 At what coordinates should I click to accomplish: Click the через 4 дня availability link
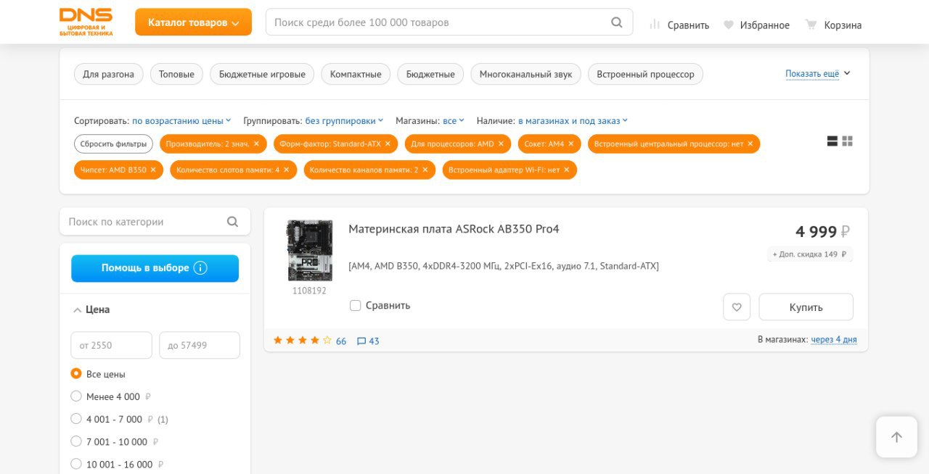click(x=834, y=339)
